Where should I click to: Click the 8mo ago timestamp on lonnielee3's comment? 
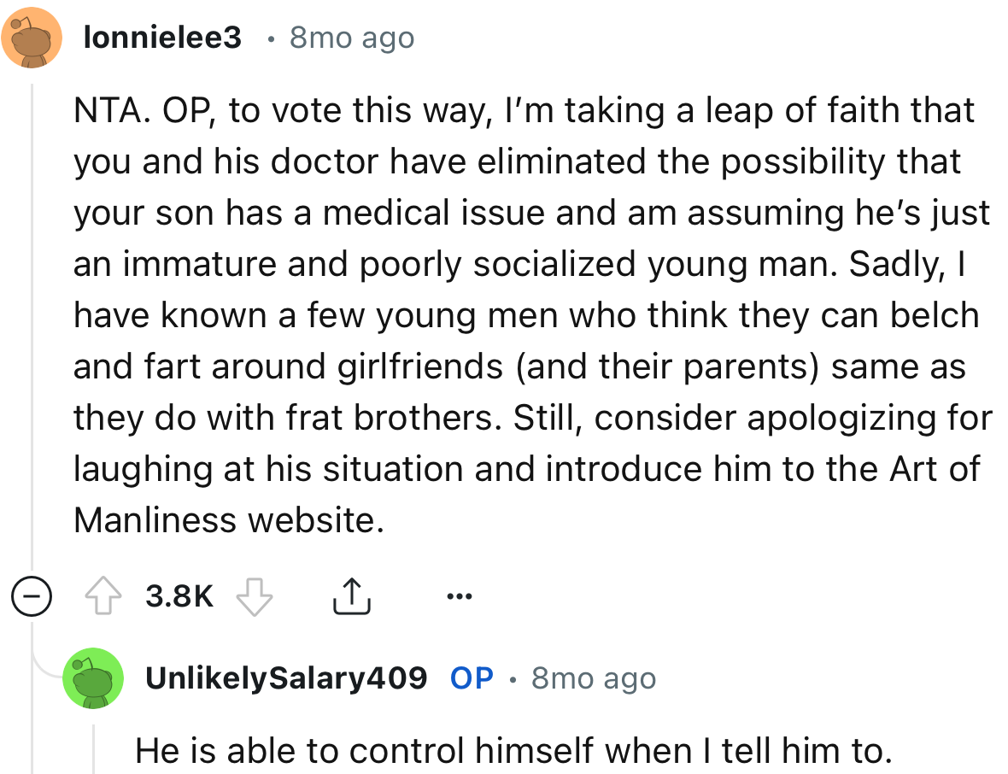[351, 38]
